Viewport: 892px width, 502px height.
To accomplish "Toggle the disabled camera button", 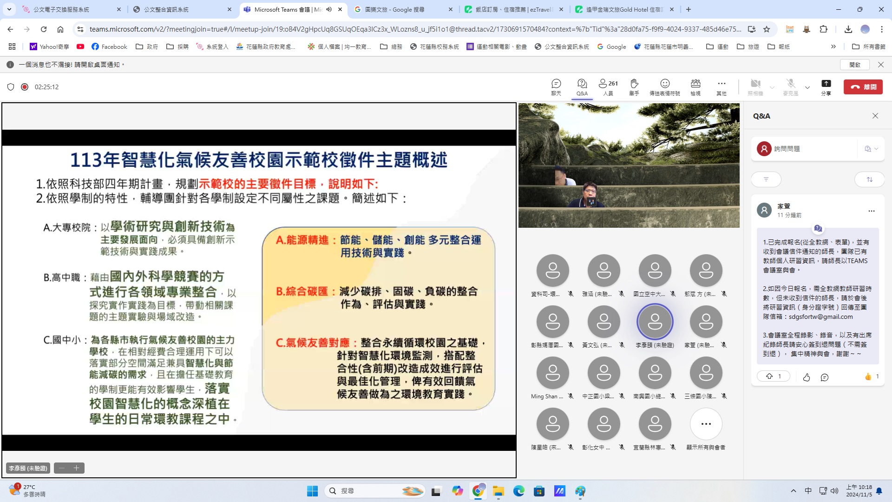I will pyautogui.click(x=755, y=86).
